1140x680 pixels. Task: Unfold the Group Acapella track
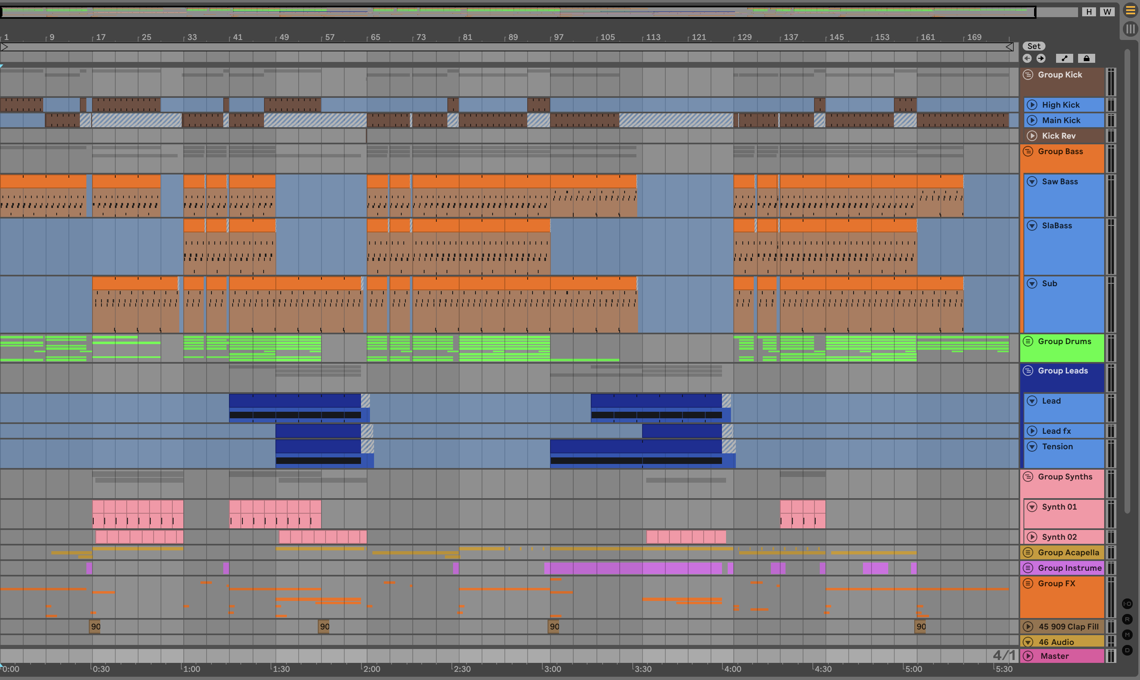click(1028, 553)
